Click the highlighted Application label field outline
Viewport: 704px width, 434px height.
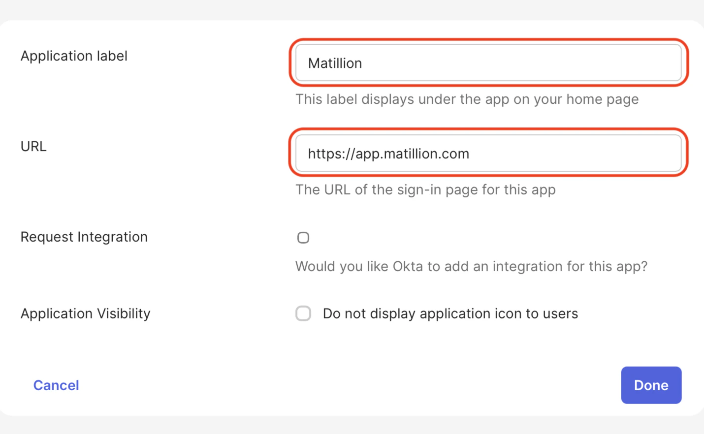(x=488, y=63)
